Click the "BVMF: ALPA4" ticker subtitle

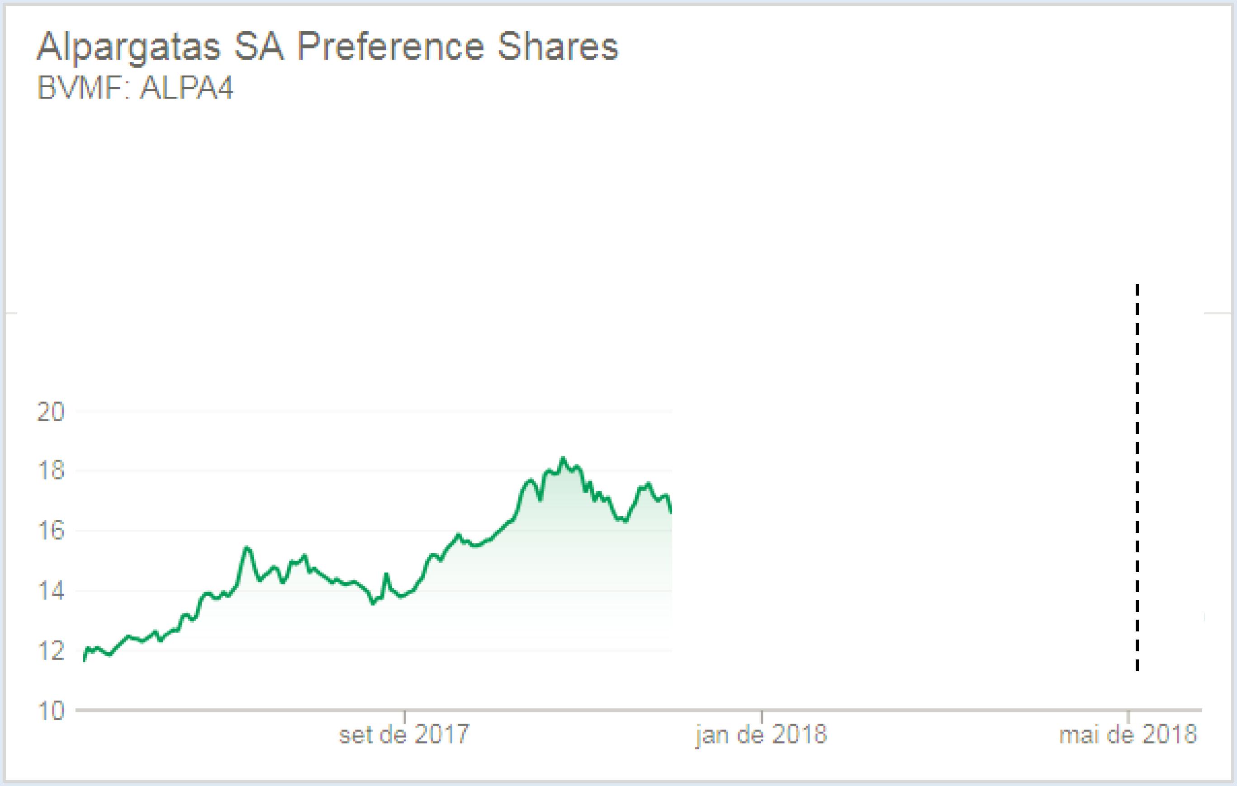tap(135, 88)
